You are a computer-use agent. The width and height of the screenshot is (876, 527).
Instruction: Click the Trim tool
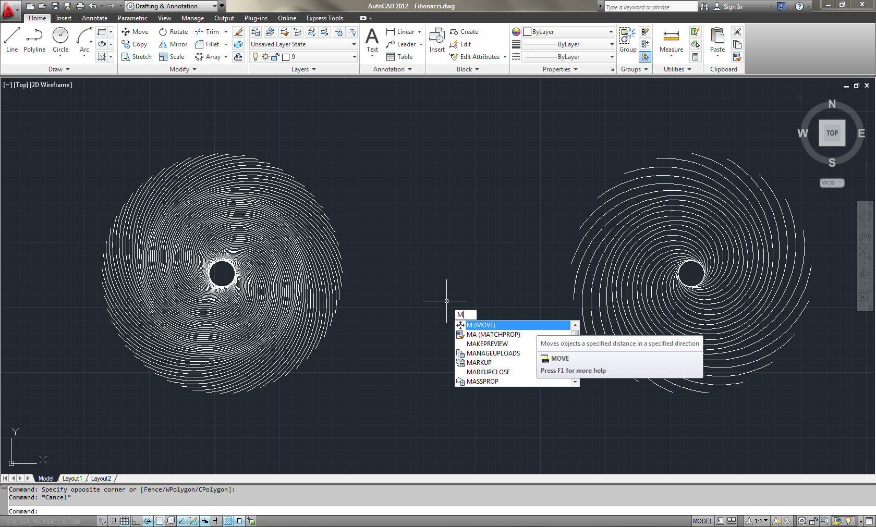(207, 32)
